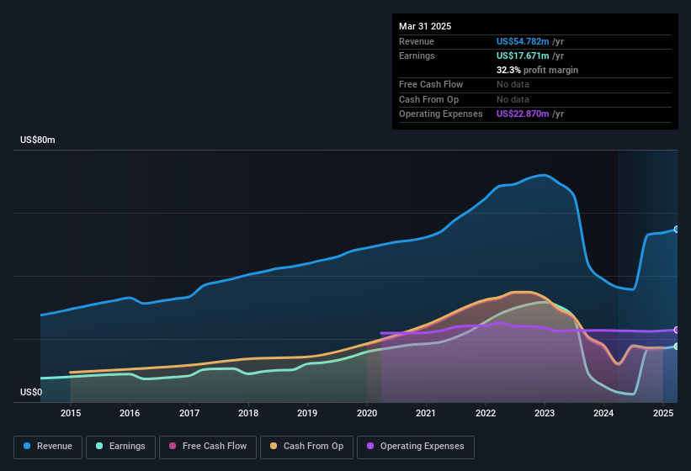
Task: Click the 2023 x-axis label
Action: (545, 413)
